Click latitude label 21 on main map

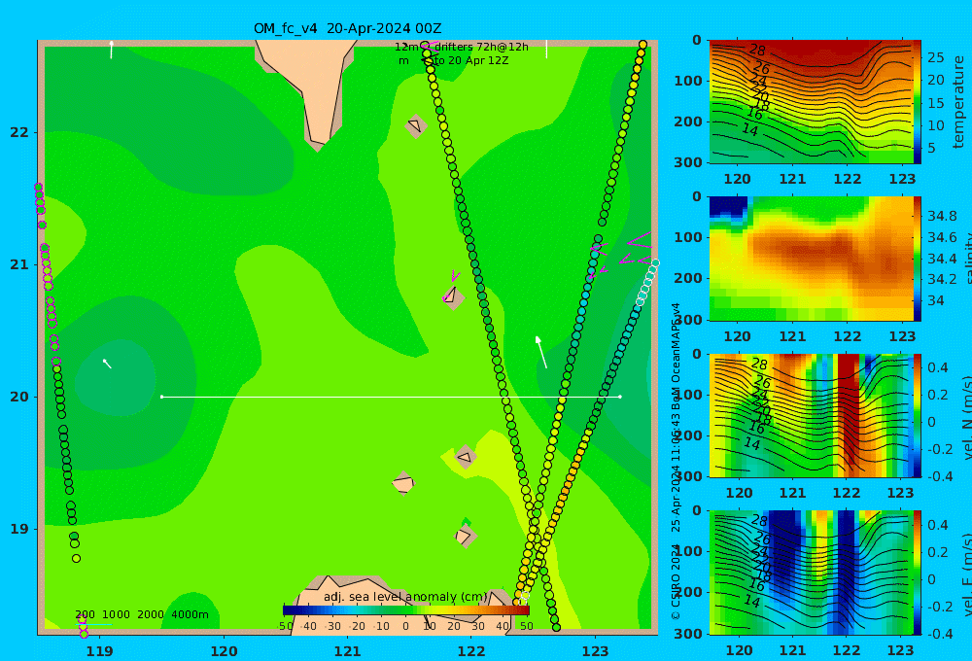tap(19, 264)
